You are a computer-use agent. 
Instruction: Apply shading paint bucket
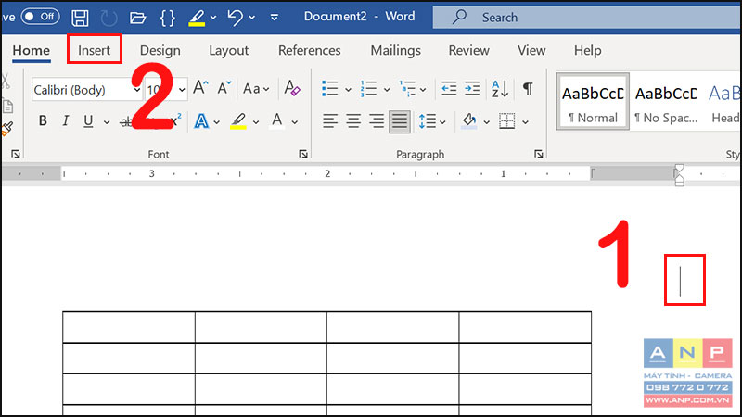469,121
